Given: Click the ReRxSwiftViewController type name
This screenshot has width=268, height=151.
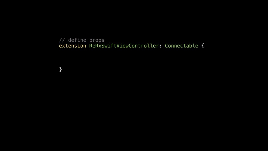Looking at the screenshot, I should pyautogui.click(x=124, y=46).
